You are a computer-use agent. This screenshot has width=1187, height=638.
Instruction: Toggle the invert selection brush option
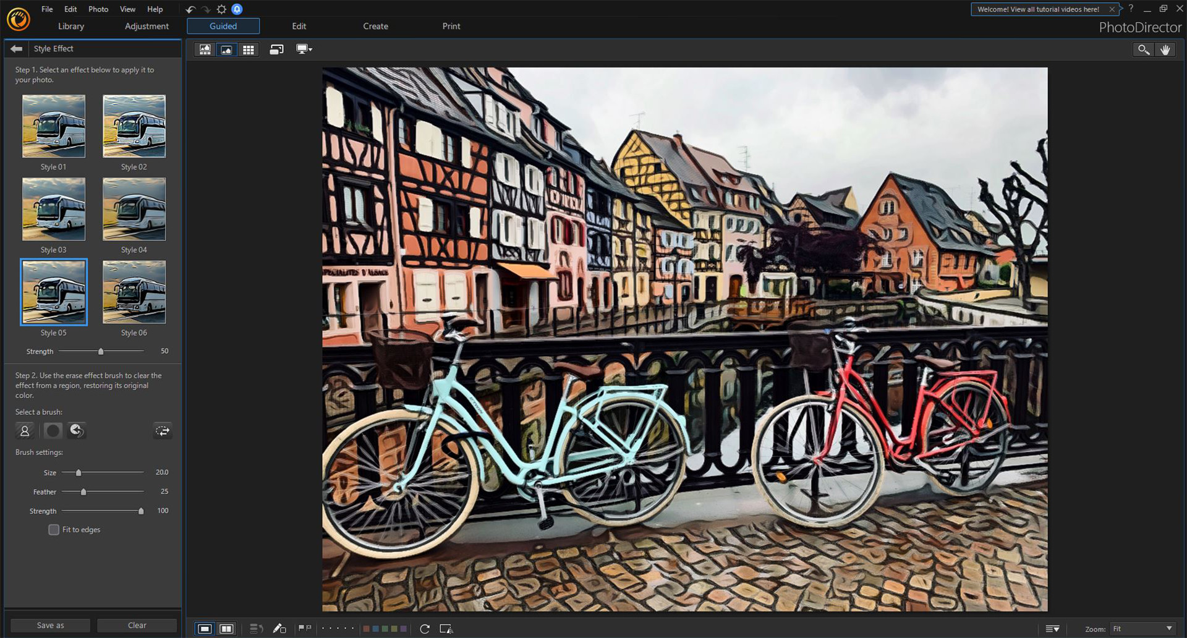pyautogui.click(x=163, y=431)
